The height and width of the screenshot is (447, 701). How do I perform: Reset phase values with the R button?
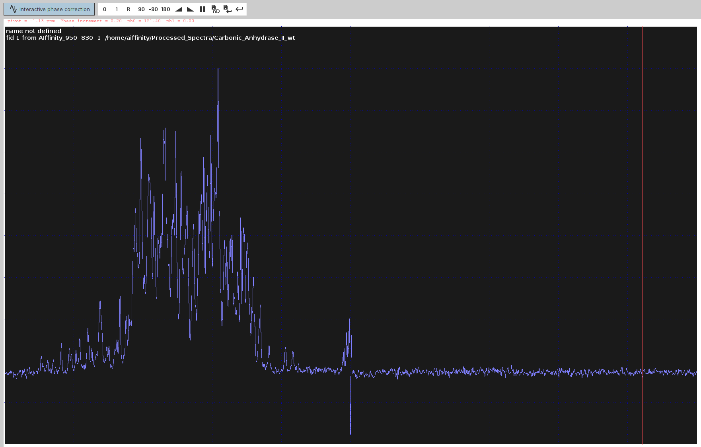click(x=129, y=9)
